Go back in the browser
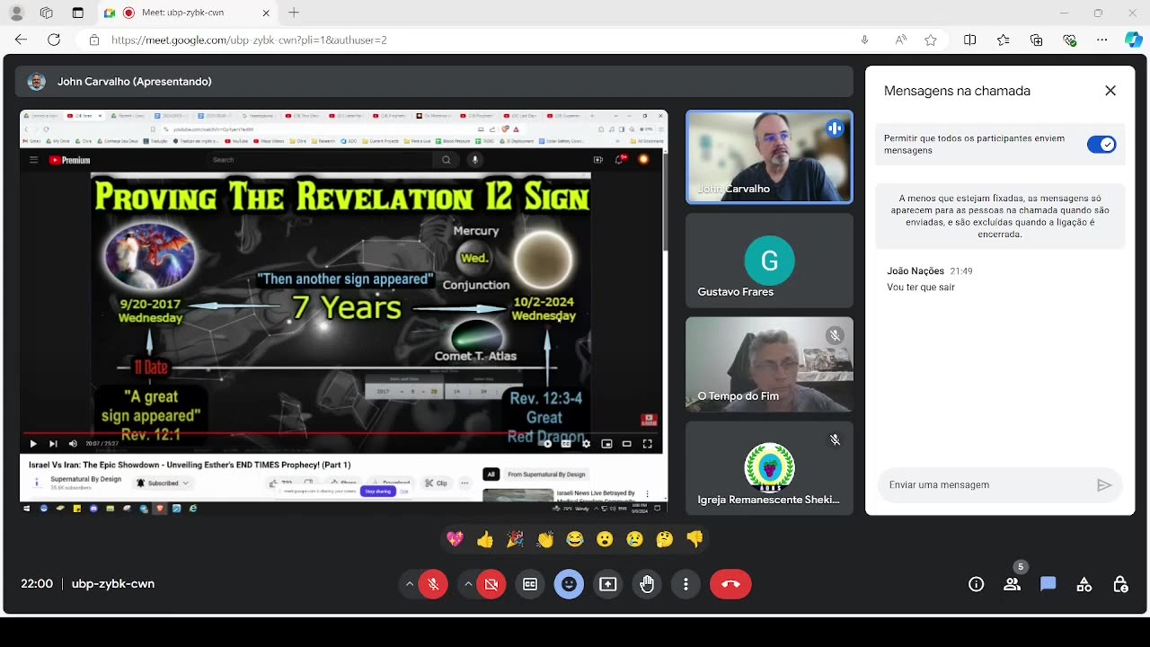1150x647 pixels. 22,40
